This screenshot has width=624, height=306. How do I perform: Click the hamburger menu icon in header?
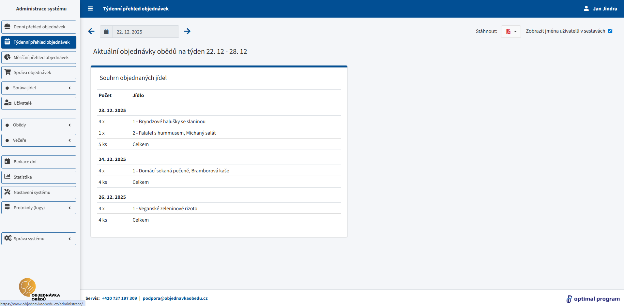click(90, 9)
